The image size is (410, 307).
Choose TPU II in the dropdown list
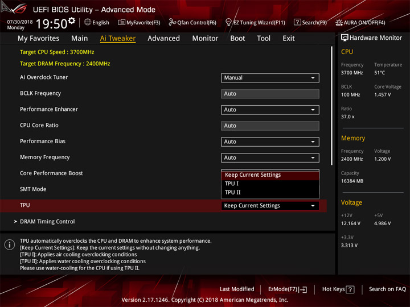click(x=270, y=192)
